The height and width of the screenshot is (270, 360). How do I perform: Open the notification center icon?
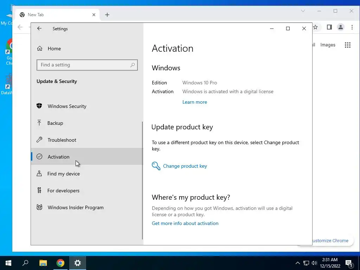pyautogui.click(x=349, y=263)
